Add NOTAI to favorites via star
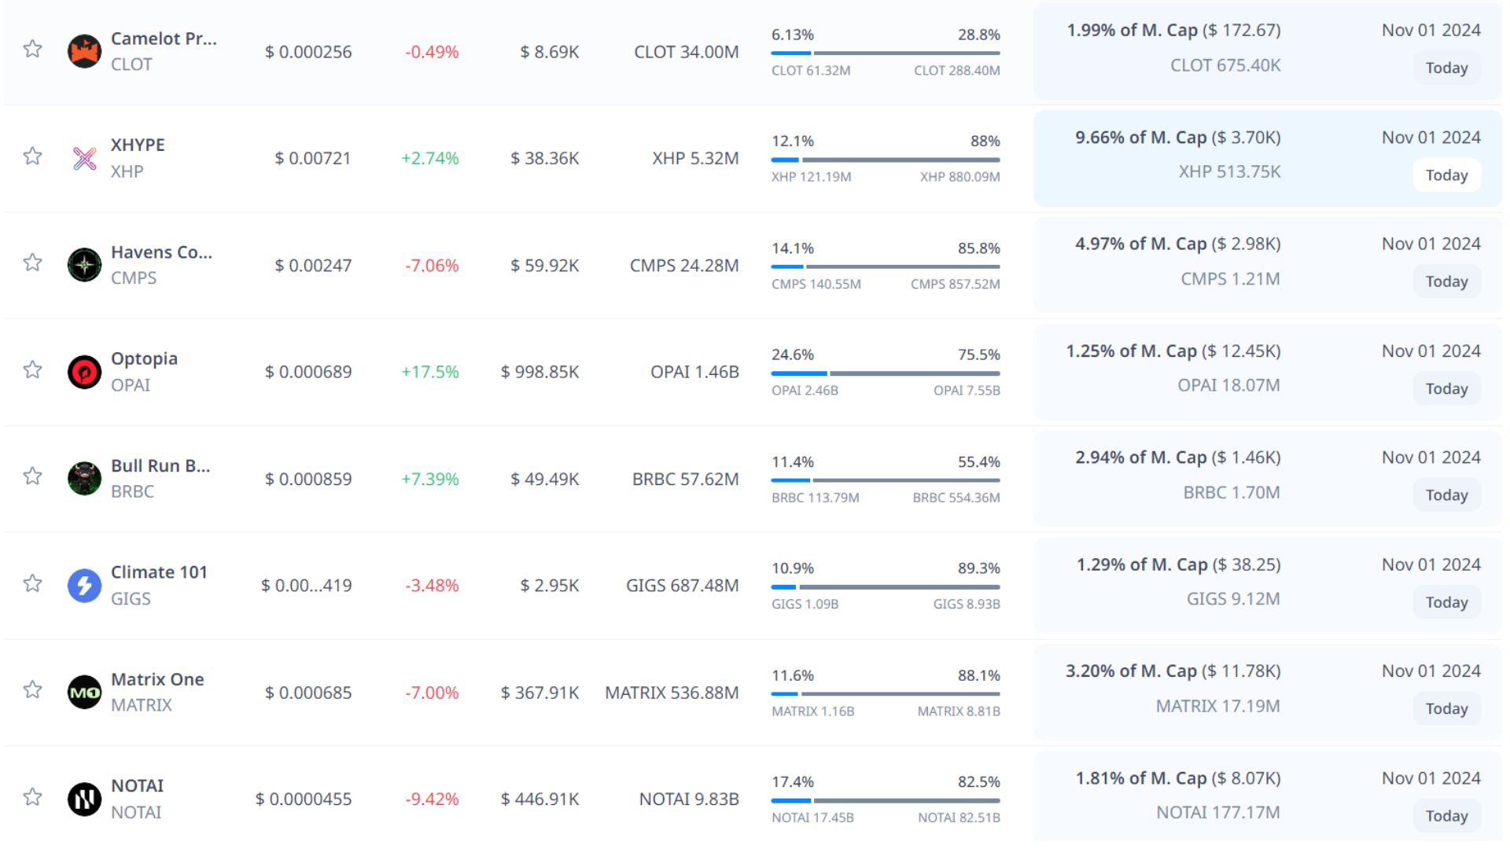 coord(32,797)
